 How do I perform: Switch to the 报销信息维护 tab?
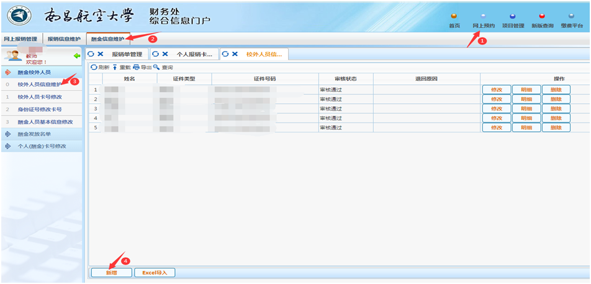[x=64, y=39]
